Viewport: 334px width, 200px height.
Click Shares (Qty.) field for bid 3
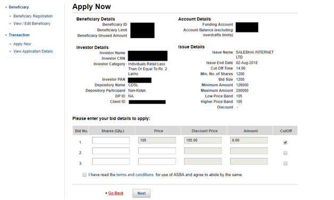(111, 161)
